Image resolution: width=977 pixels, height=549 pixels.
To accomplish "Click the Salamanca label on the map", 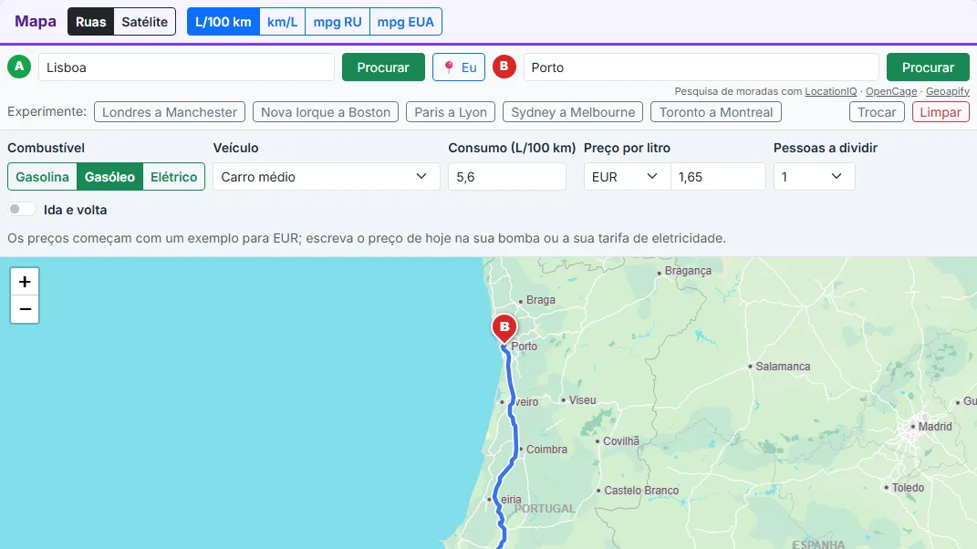I will coord(783,367).
